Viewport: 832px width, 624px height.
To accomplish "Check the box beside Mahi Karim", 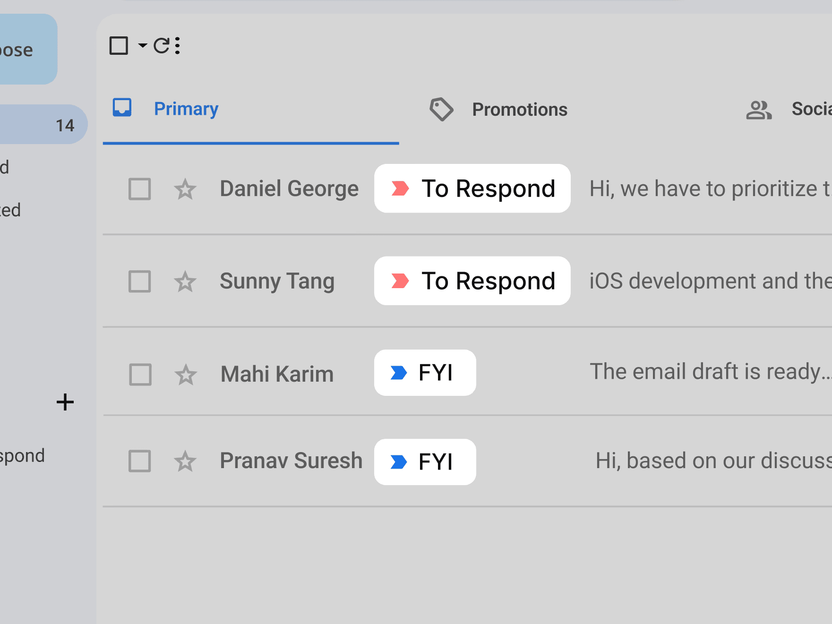I will click(140, 375).
